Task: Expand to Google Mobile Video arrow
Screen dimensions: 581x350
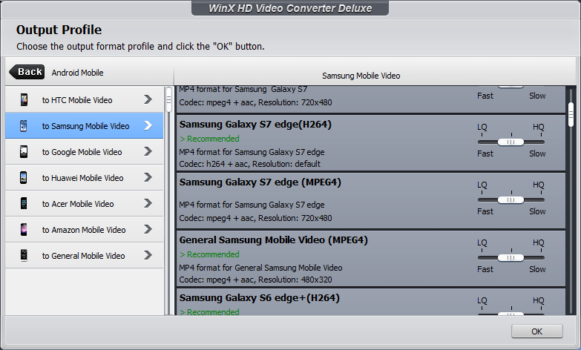Action: coord(148,151)
